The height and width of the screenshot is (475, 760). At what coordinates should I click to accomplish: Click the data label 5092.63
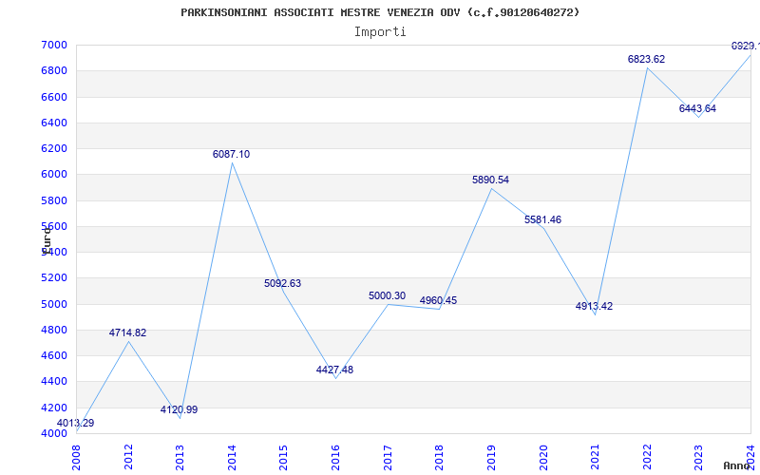(282, 283)
